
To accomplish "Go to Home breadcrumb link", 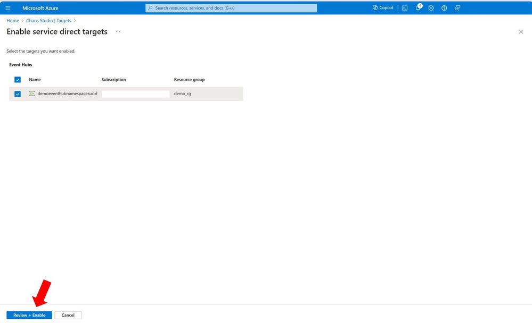I will click(13, 21).
